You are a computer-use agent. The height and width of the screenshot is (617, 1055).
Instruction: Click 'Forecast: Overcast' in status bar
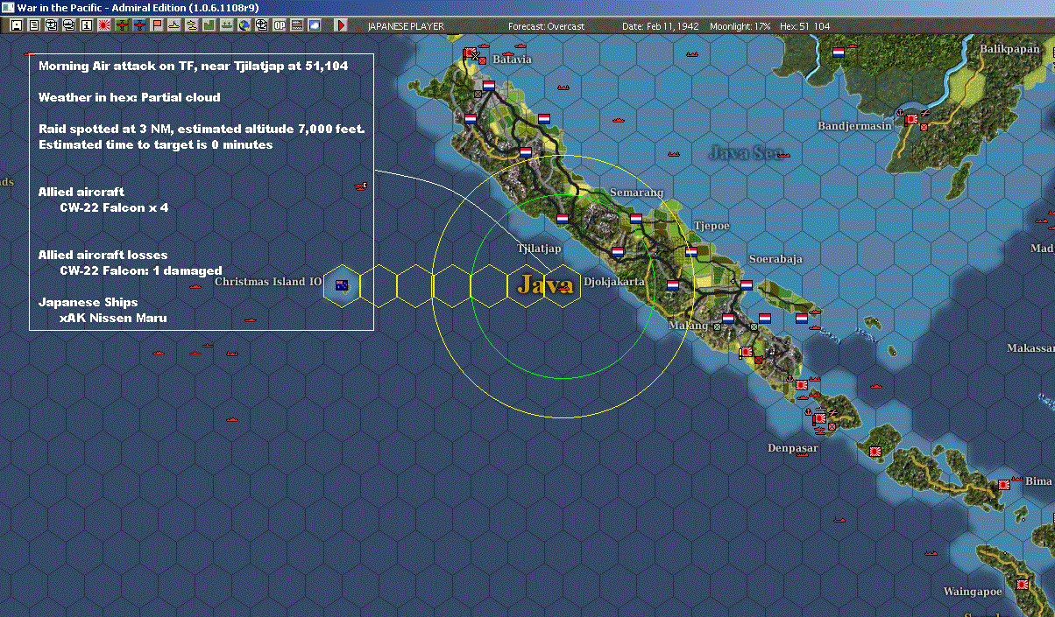(x=546, y=26)
